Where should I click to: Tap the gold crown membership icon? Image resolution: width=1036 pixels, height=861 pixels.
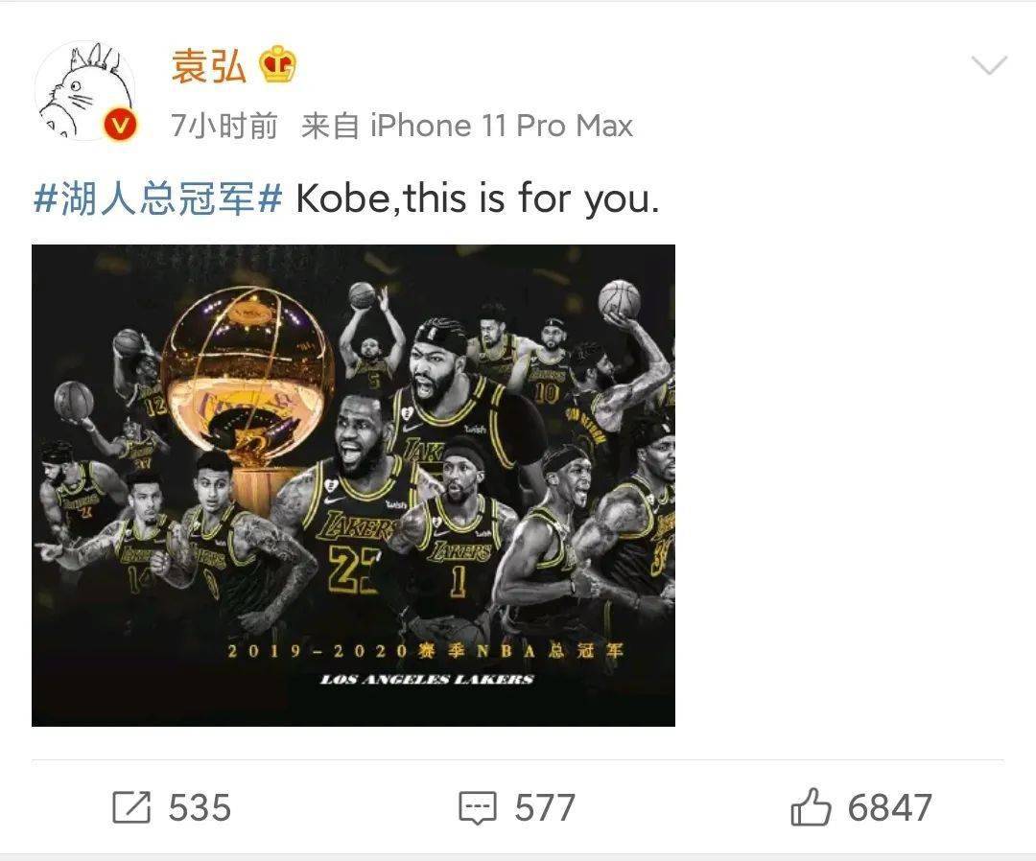[277, 64]
